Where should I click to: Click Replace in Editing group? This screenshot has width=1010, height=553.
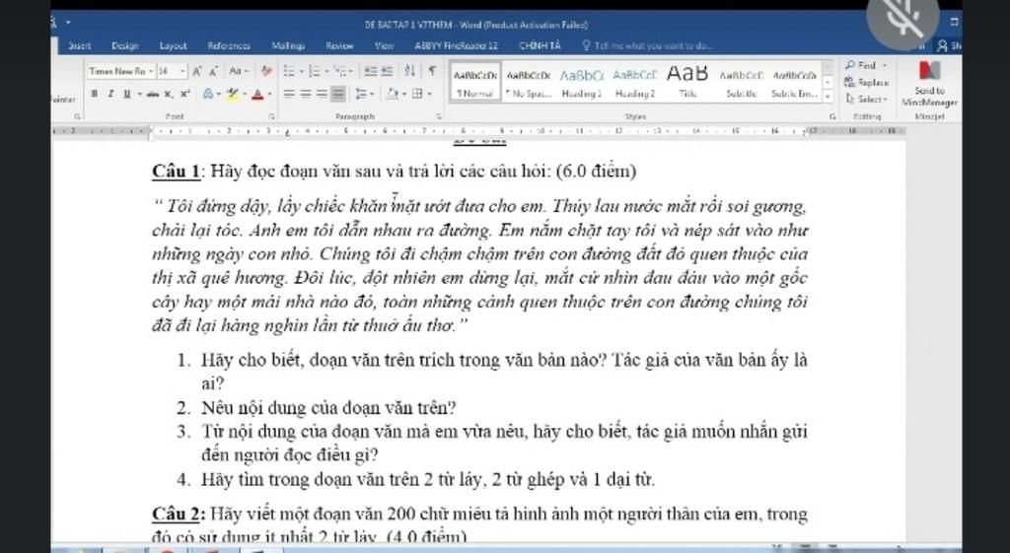(867, 83)
